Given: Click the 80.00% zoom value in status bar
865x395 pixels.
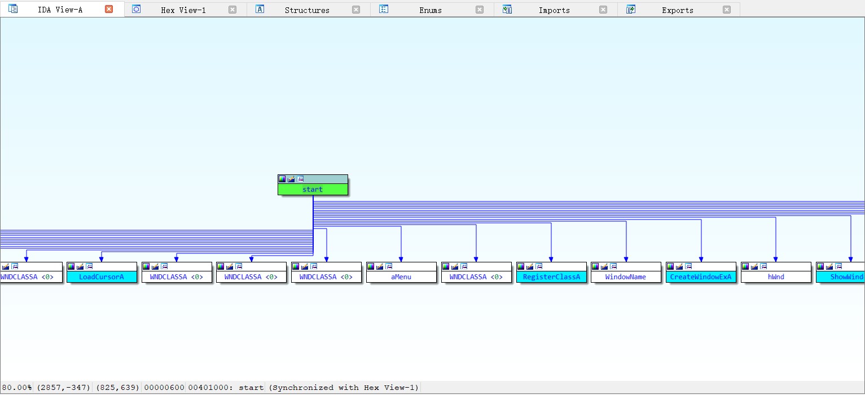Looking at the screenshot, I should click(17, 388).
